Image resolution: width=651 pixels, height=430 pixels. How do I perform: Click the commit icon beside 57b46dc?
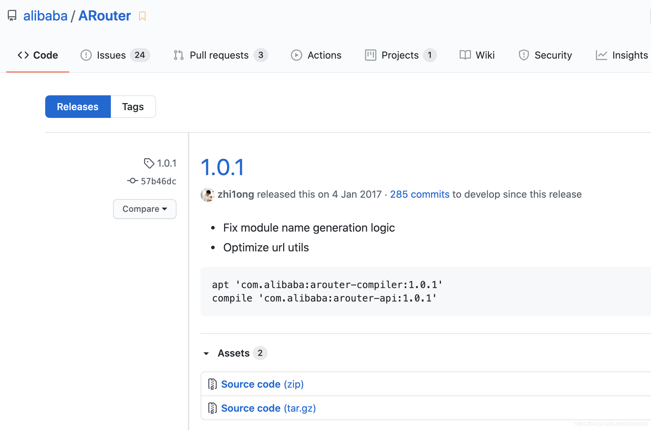[x=132, y=181]
